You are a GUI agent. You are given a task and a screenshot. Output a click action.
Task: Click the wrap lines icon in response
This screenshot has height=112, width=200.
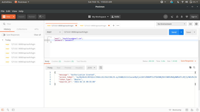[101, 67]
